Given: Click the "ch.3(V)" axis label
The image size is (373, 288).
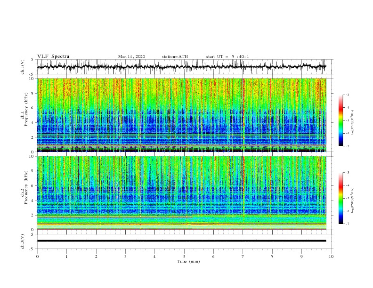Looking at the screenshot, I should (23, 241).
